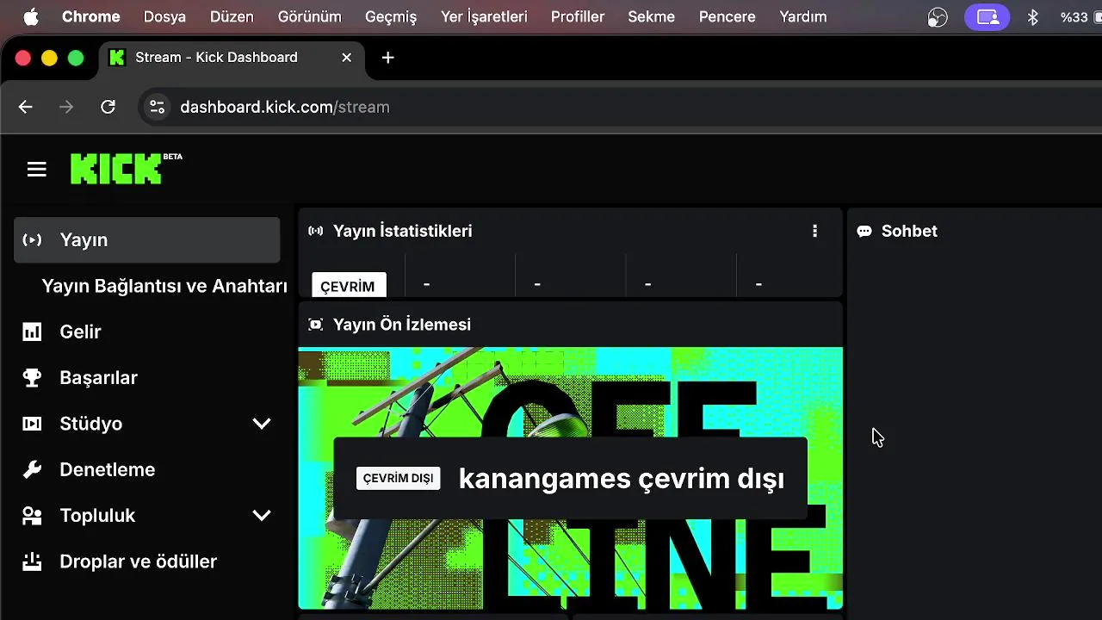Click the Gelir sidebar label
The width and height of the screenshot is (1102, 620).
click(80, 332)
